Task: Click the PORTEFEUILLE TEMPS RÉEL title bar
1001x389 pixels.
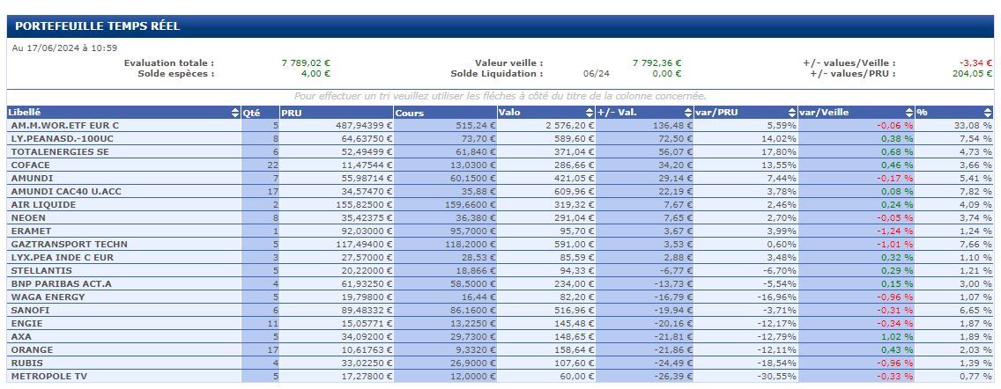Action: click(x=500, y=26)
